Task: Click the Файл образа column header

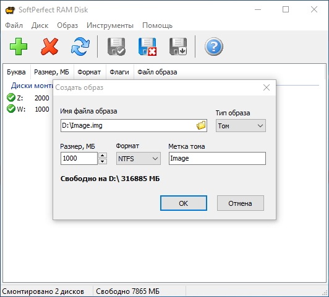Action: [x=157, y=72]
